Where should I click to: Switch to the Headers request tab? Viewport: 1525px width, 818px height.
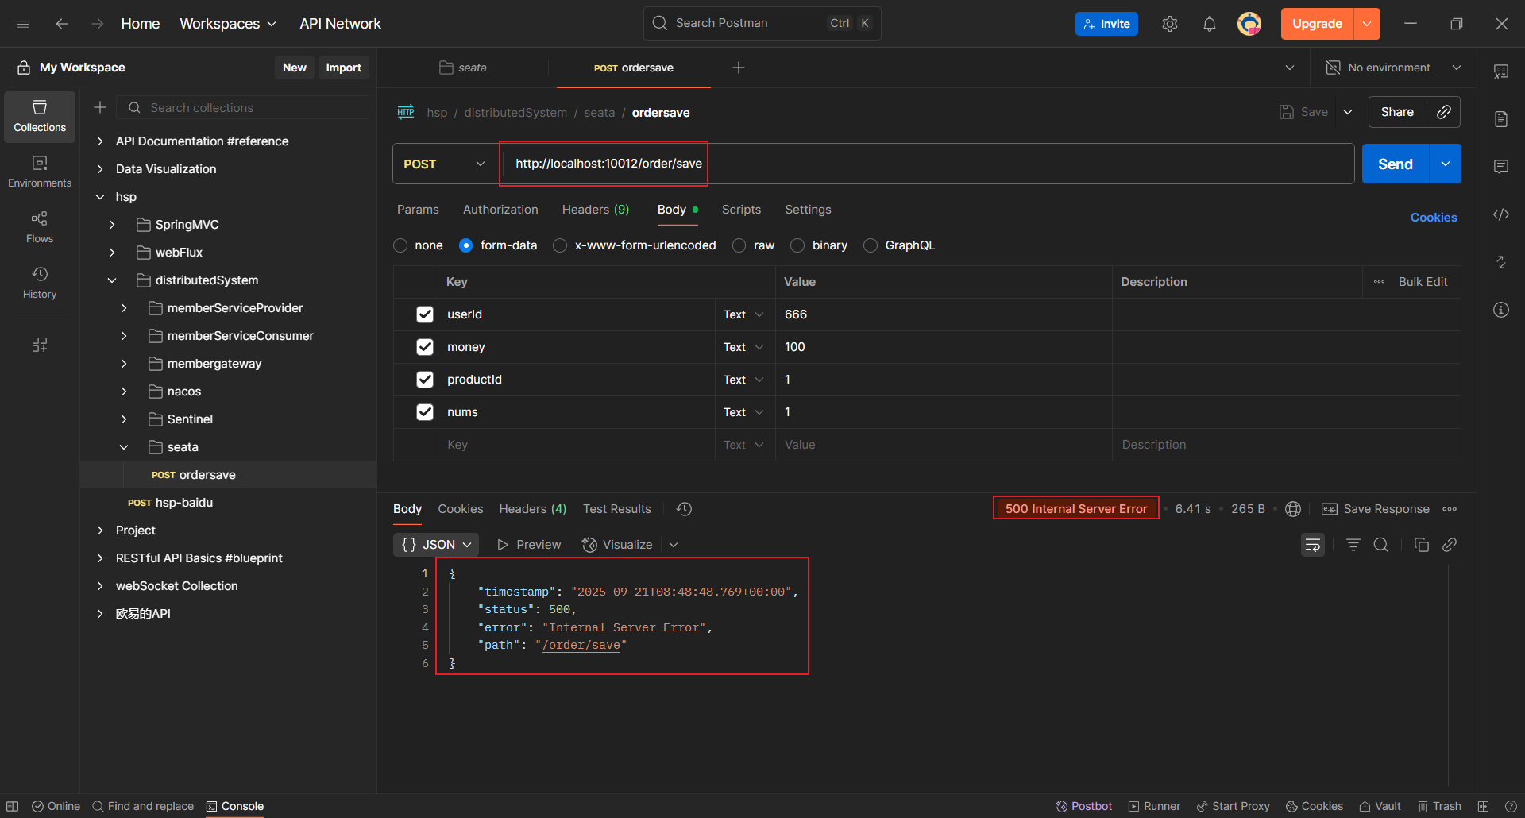pyautogui.click(x=595, y=210)
